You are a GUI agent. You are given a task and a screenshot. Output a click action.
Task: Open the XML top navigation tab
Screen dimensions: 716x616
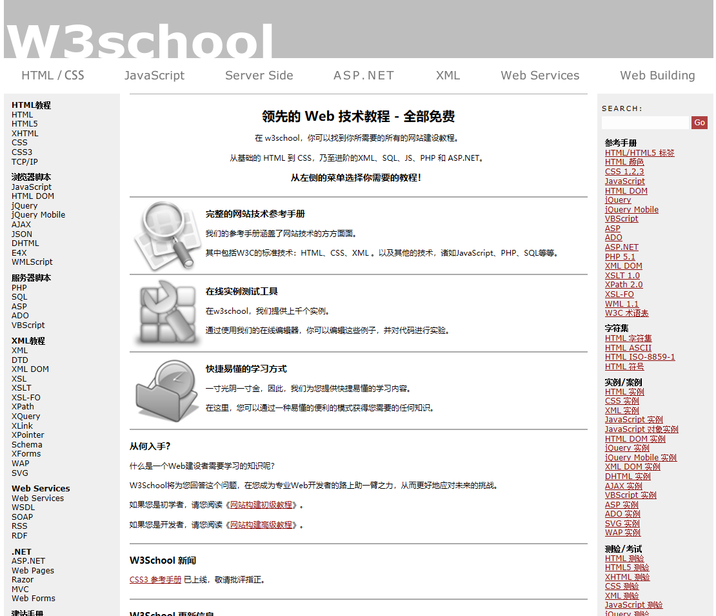click(448, 76)
